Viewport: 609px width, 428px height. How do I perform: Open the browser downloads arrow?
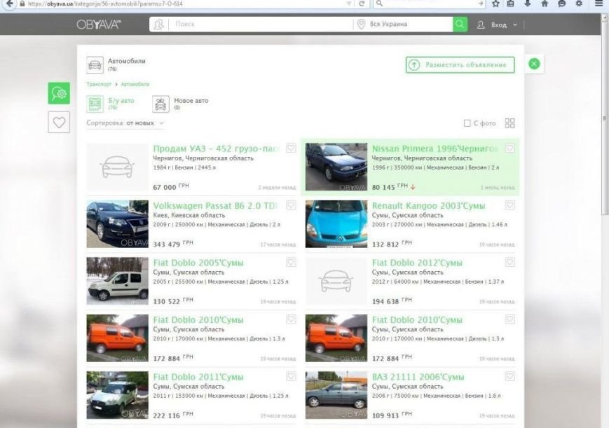coord(528,4)
